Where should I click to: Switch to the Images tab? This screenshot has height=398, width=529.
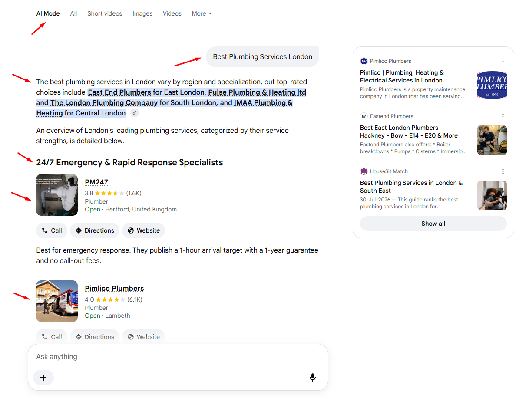click(x=142, y=13)
